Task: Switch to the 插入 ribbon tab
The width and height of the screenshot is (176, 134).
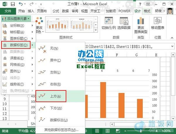Action: coord(31,11)
